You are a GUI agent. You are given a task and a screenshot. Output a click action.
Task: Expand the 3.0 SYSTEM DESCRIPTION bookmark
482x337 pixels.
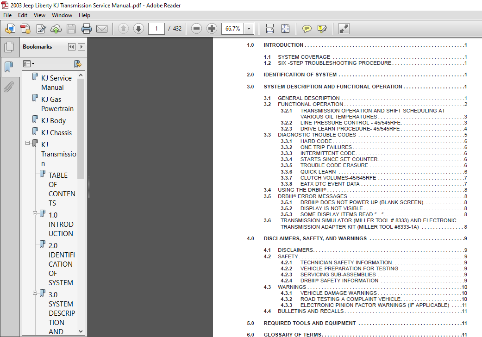[x=35, y=293]
